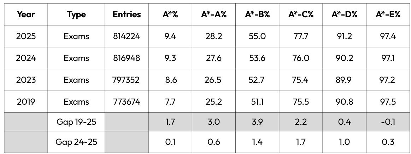Select the Entries column header
Screen dimensions: 411x154
point(127,14)
